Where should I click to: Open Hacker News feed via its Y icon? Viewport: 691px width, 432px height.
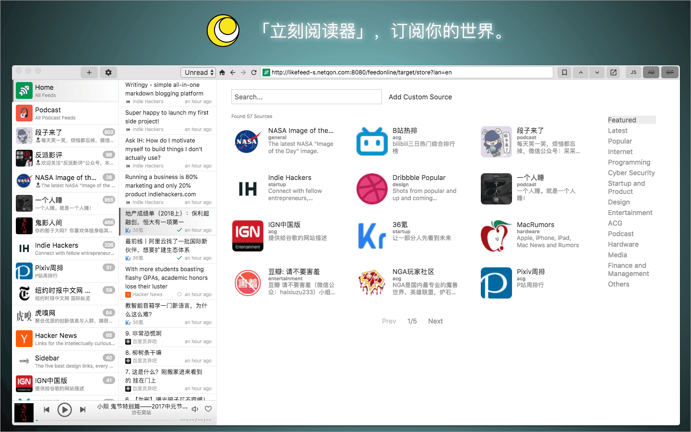click(24, 339)
